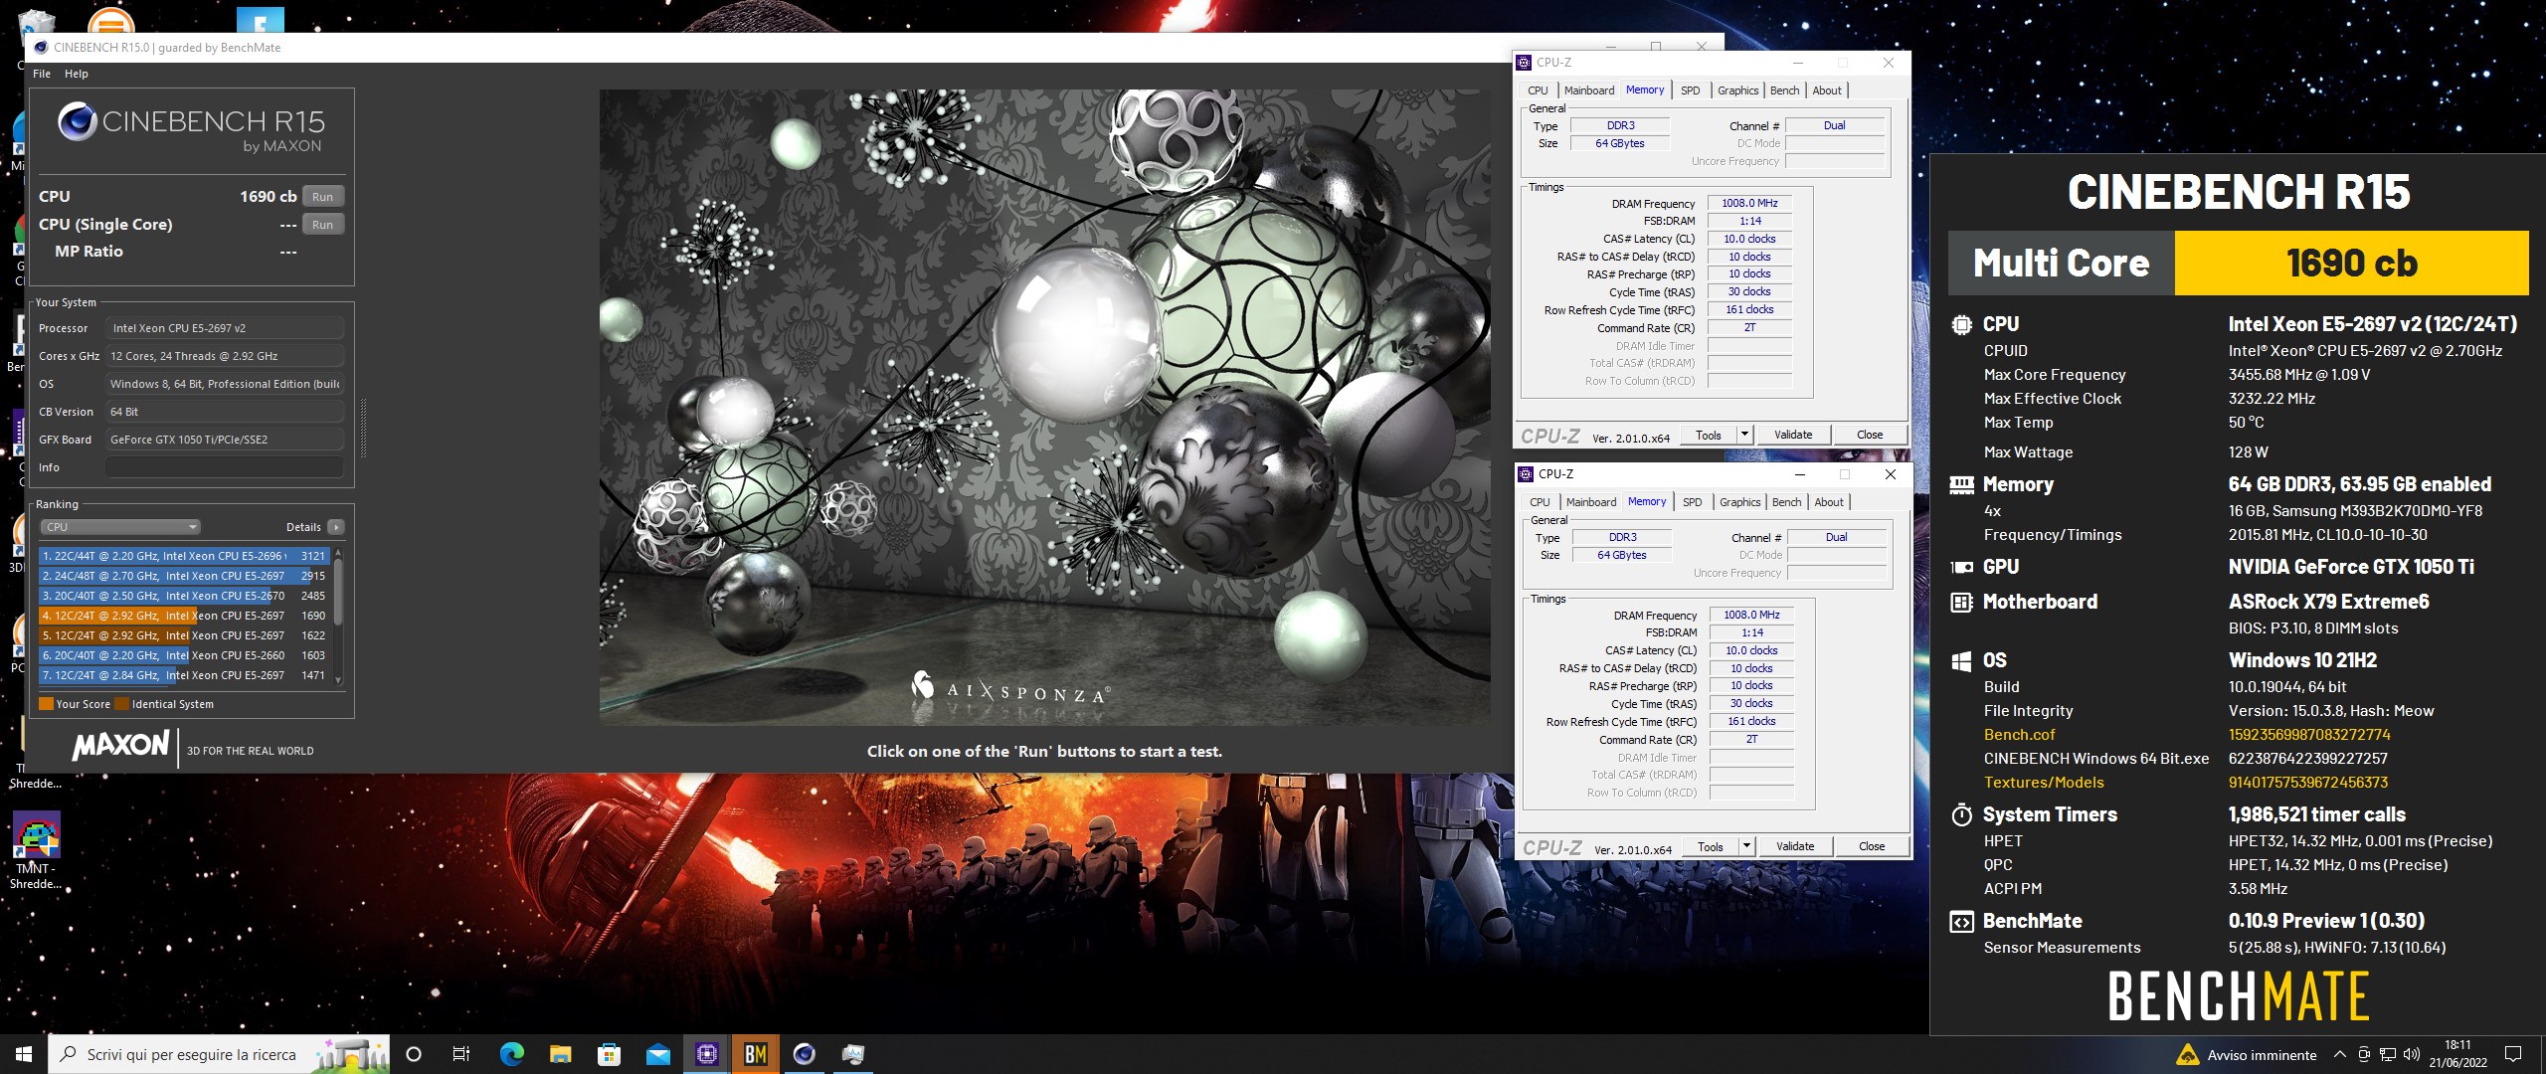Switch to Cinebench taskbar icon
2546x1074 pixels.
click(805, 1054)
